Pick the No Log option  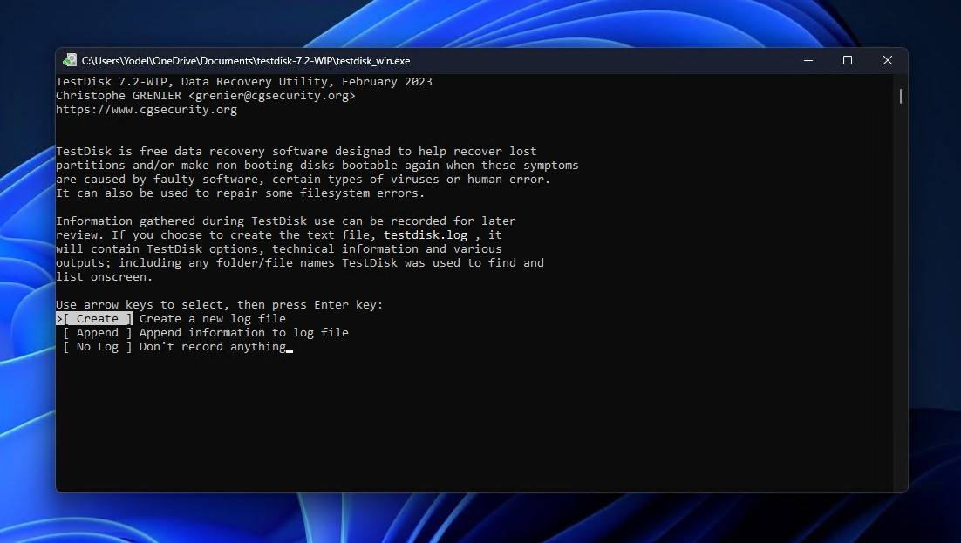[x=97, y=347]
